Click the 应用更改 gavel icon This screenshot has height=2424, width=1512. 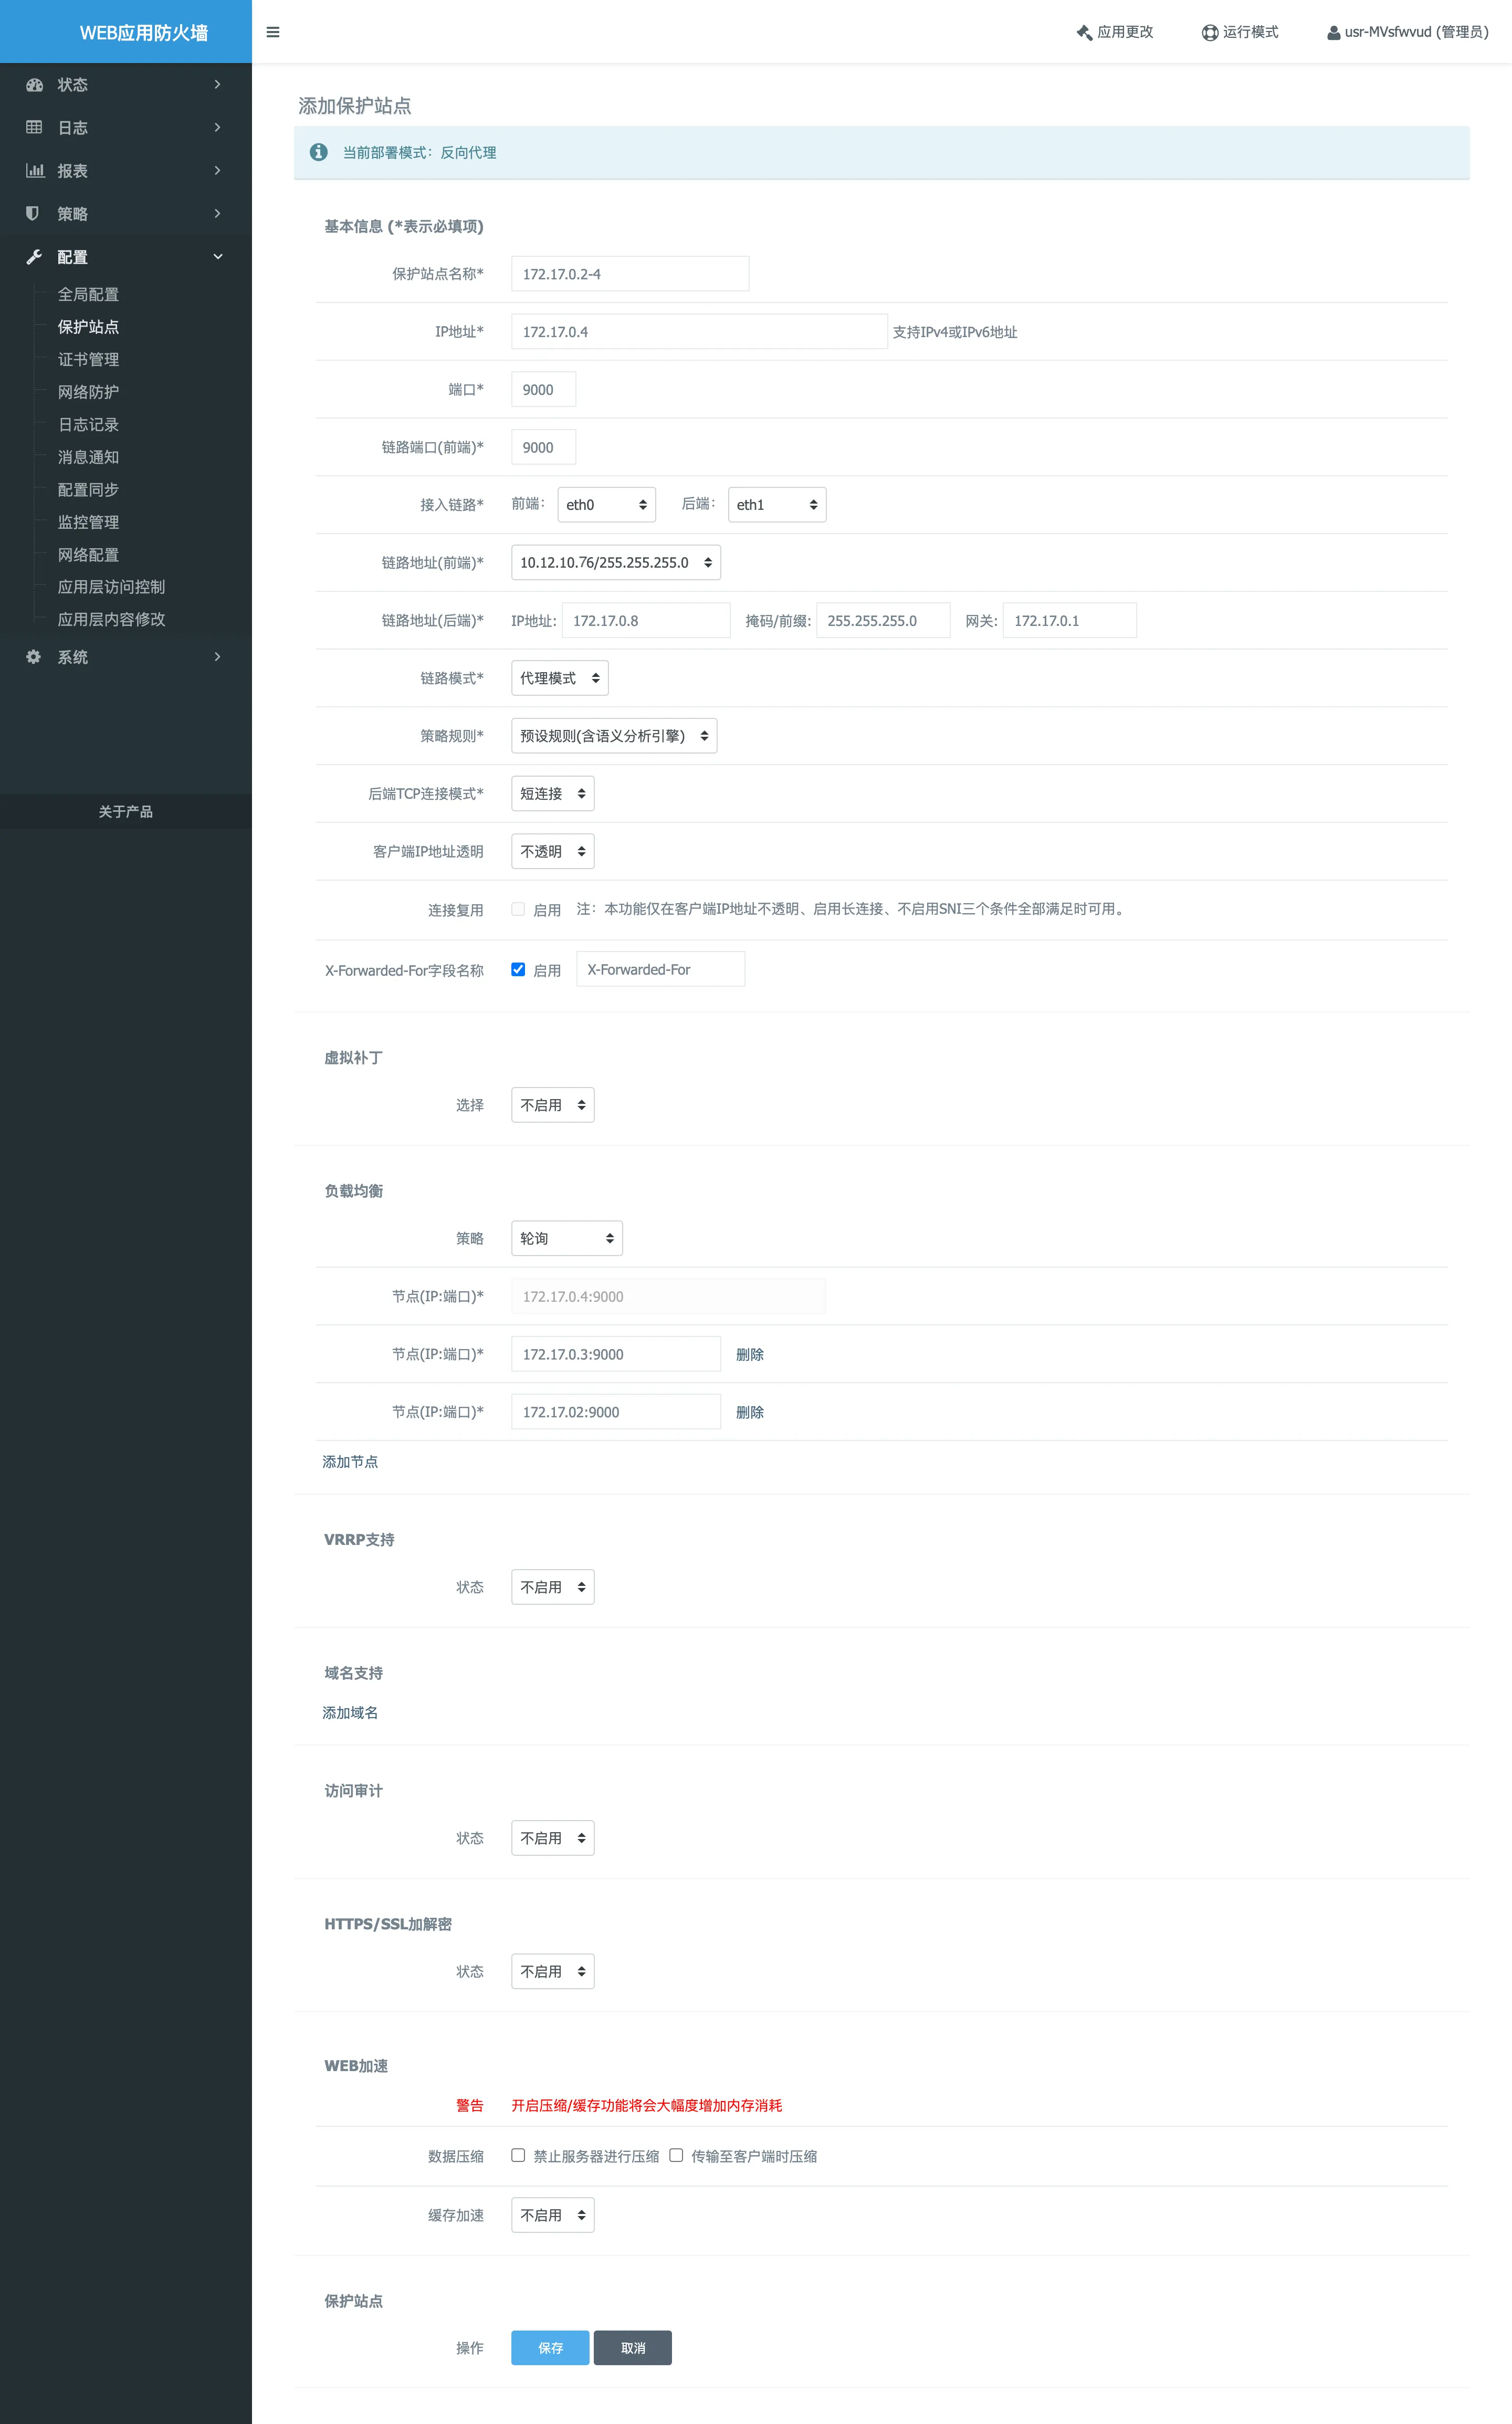click(1084, 33)
